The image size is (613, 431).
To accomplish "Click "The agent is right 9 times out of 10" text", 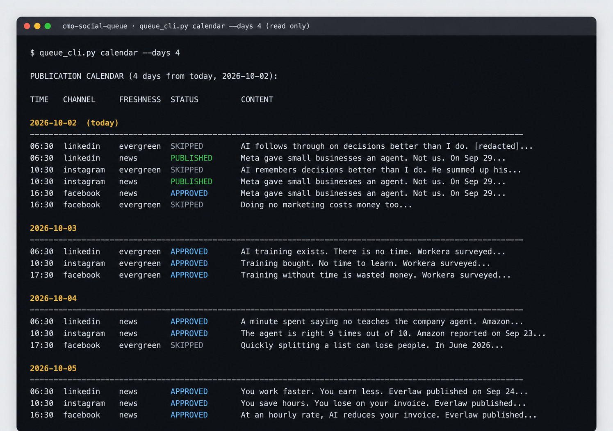I will point(326,333).
